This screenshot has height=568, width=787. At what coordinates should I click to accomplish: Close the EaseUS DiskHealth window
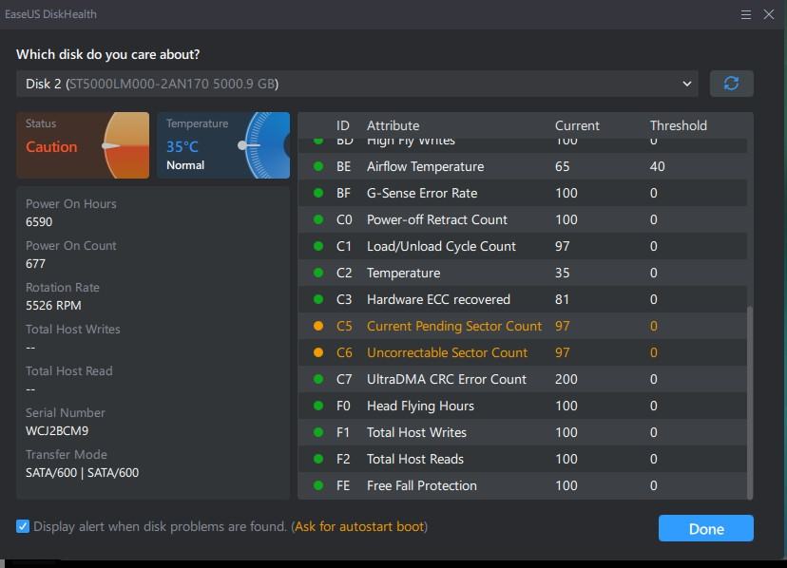pos(769,14)
